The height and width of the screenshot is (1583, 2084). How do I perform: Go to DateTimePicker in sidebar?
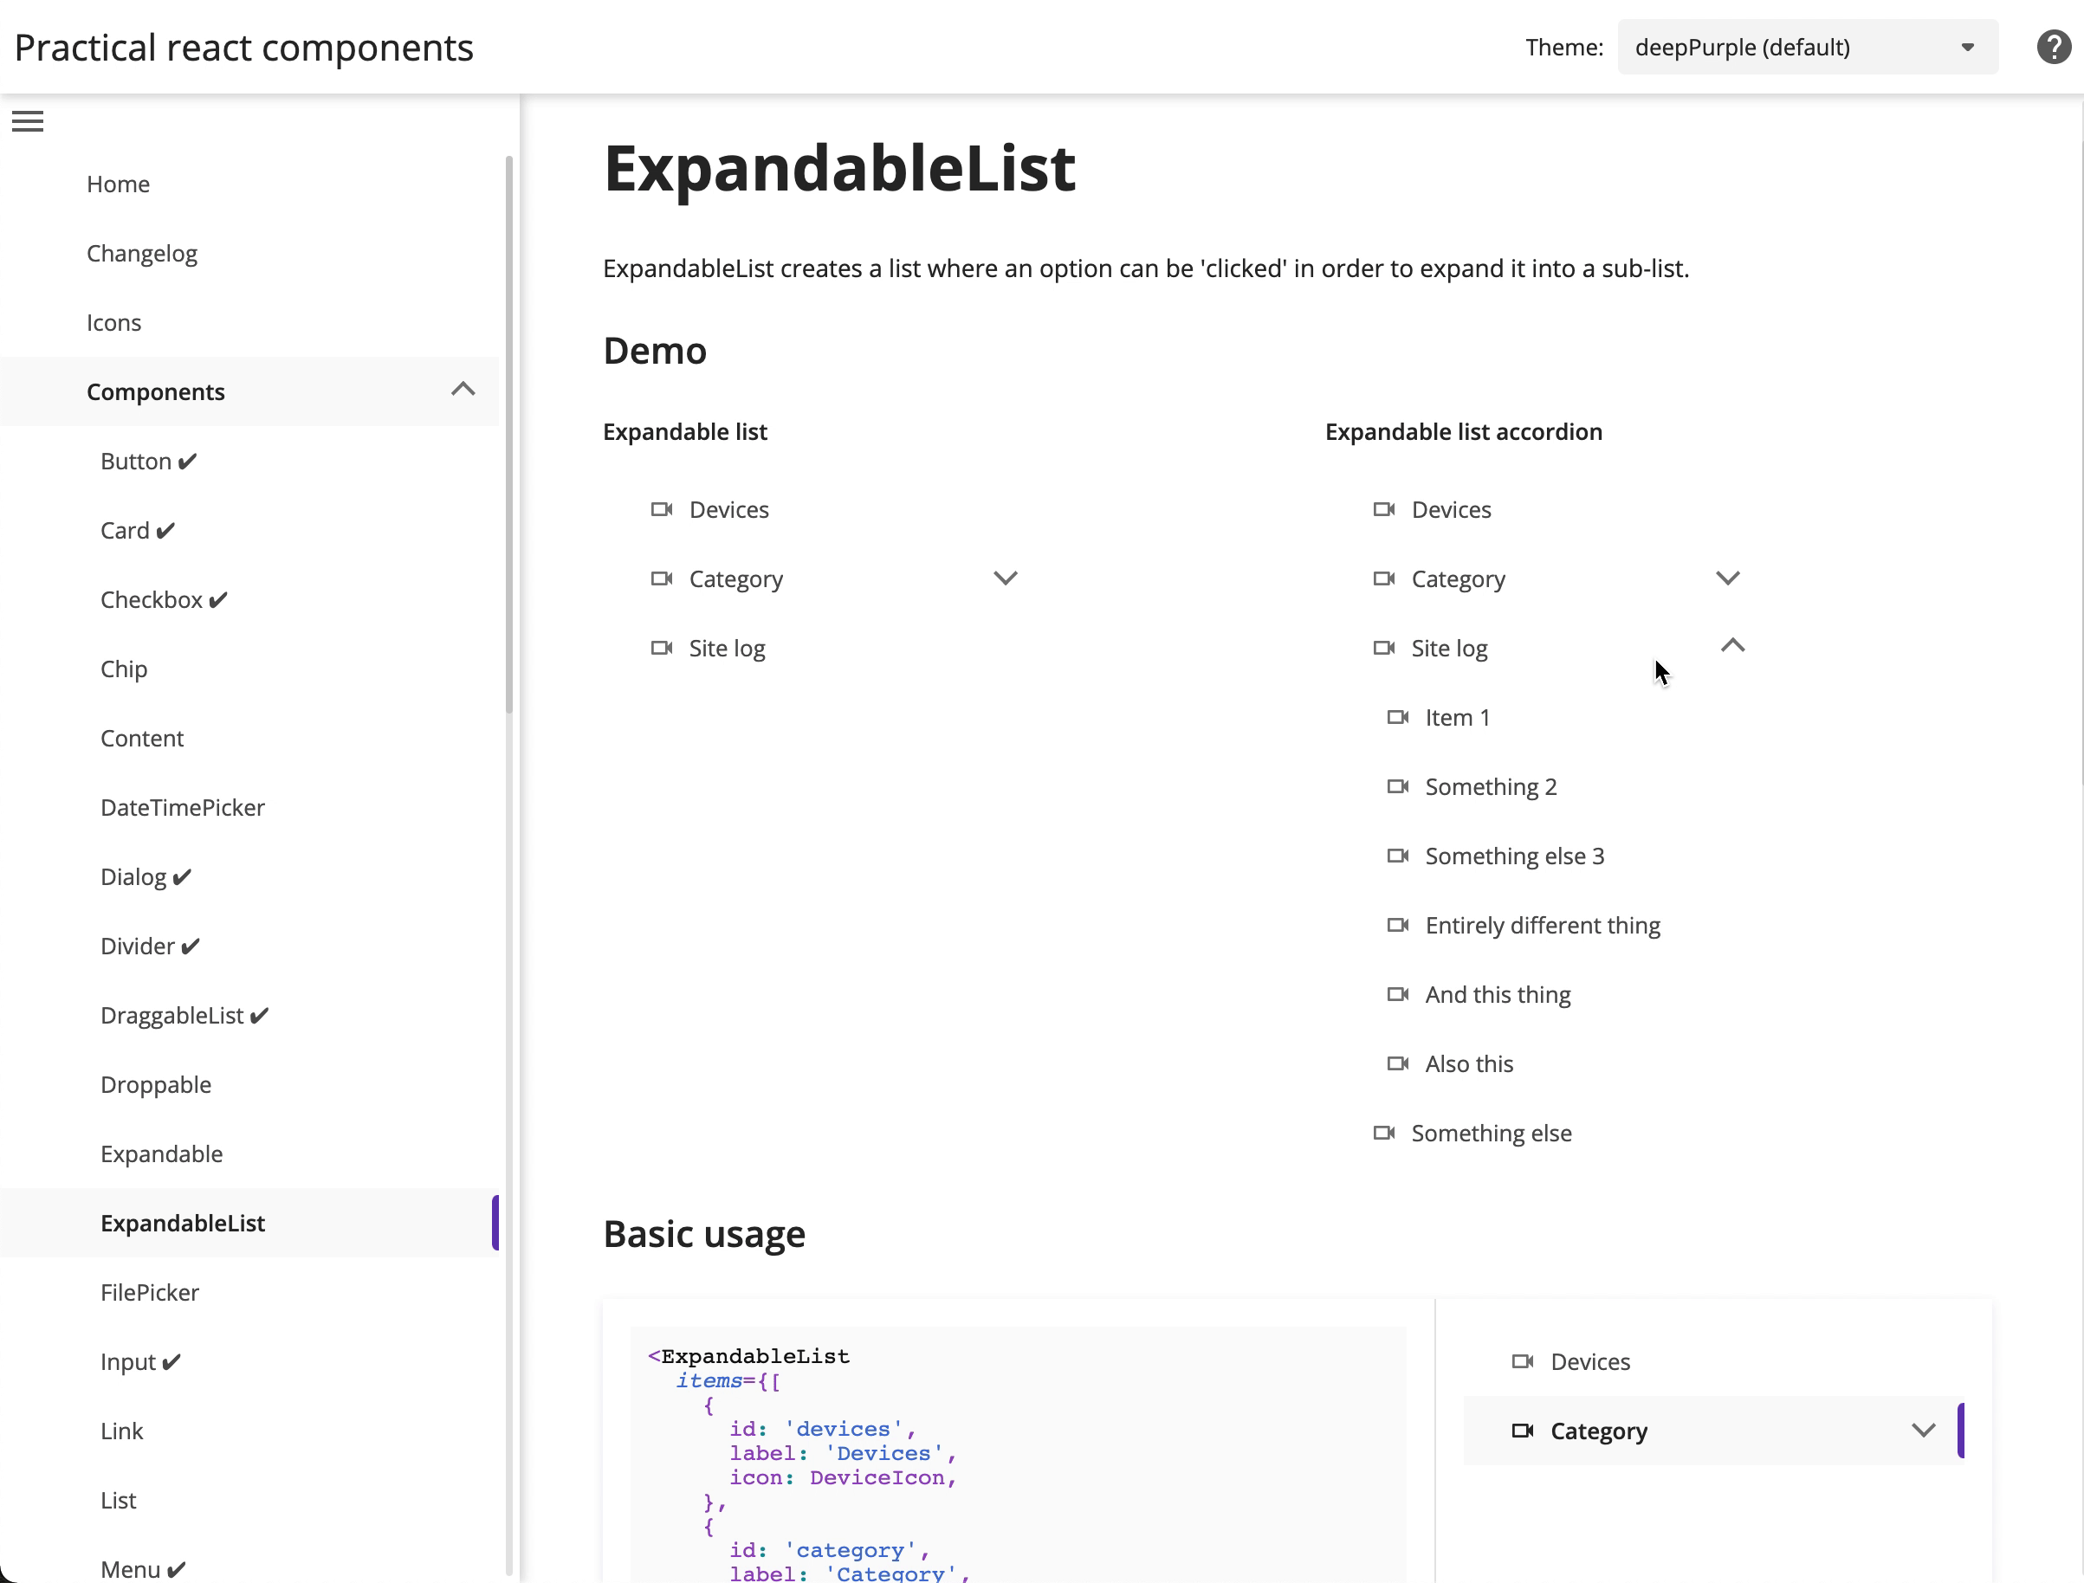(182, 807)
